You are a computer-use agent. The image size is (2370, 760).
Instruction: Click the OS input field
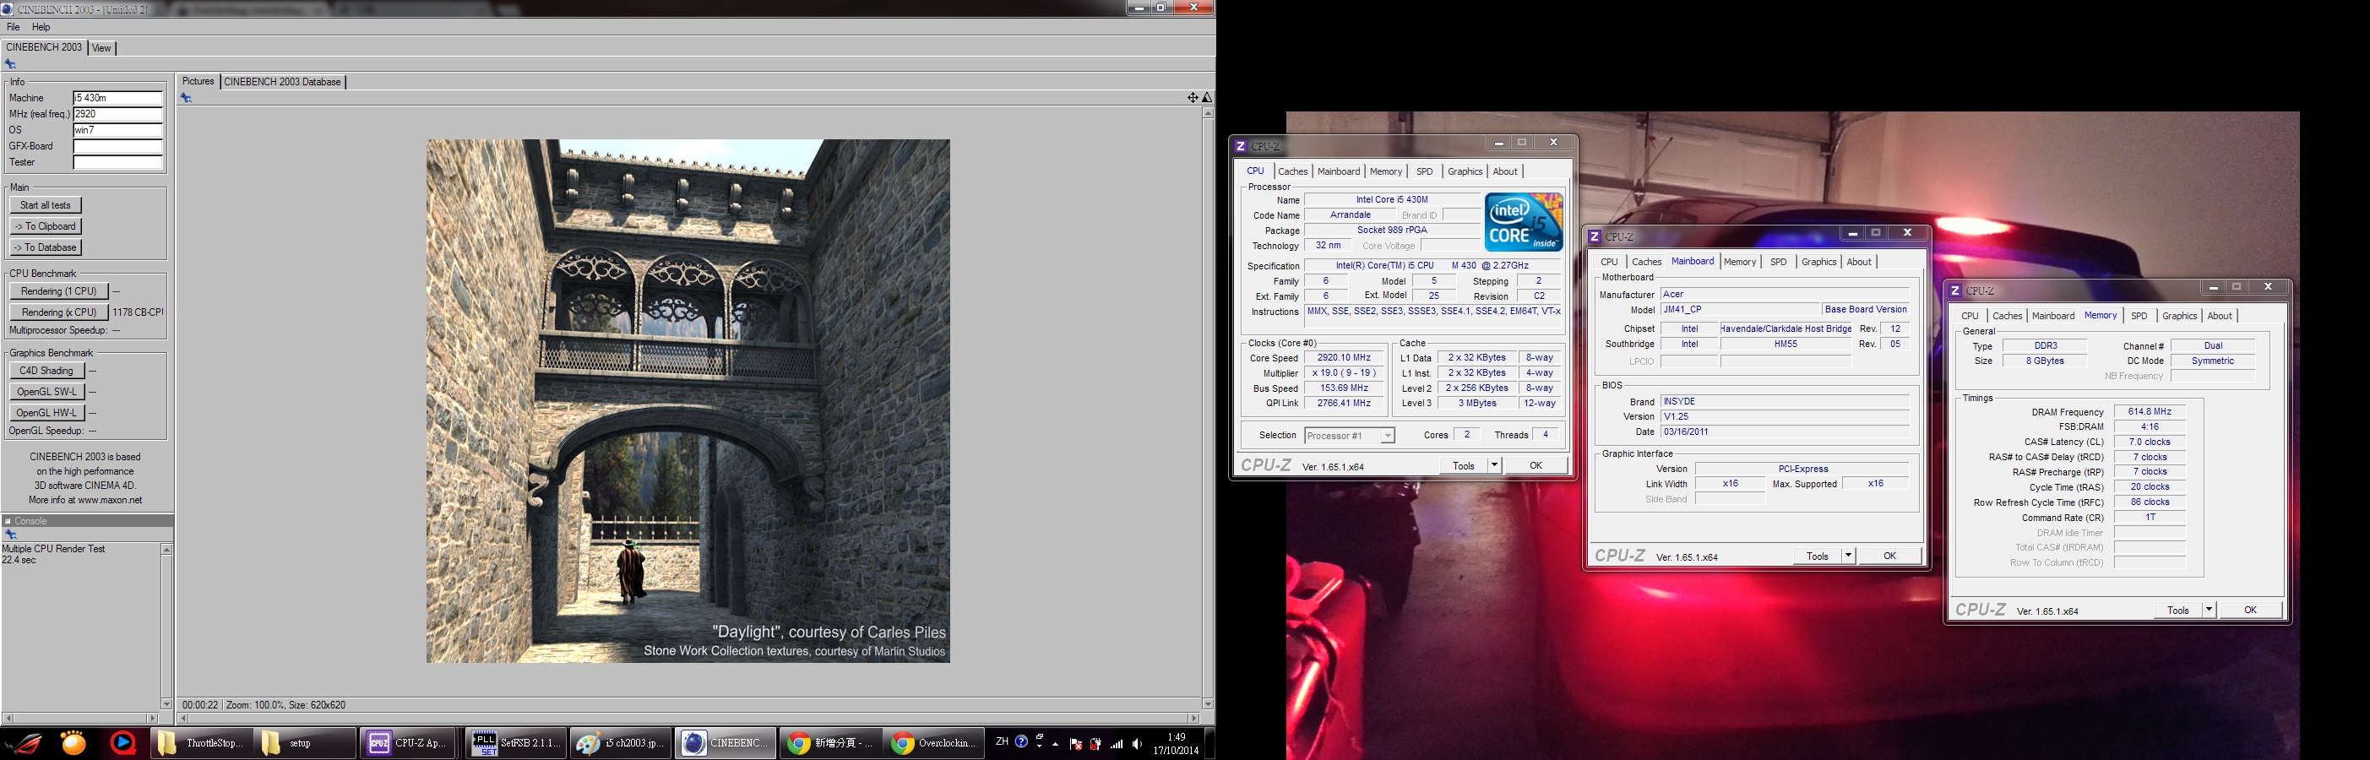(117, 131)
